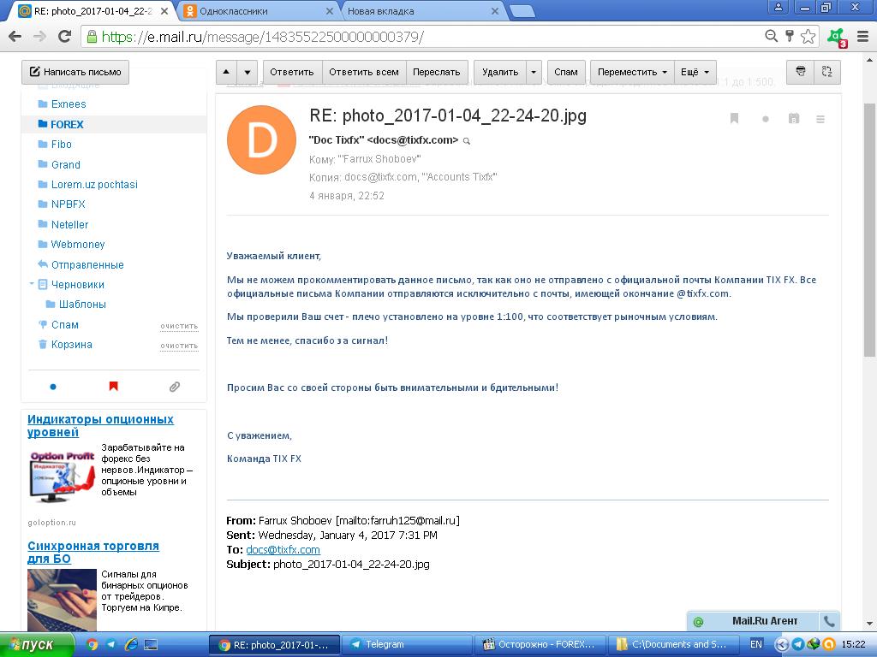Click the Ответить всем button

pos(364,72)
